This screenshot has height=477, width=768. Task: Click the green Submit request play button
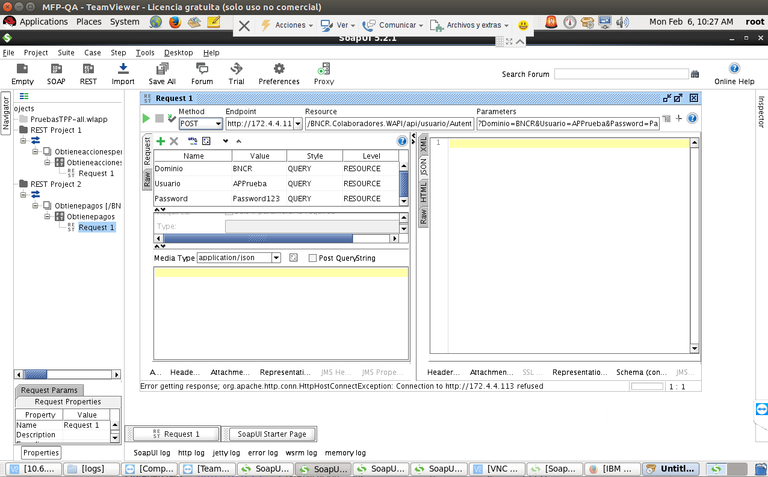146,118
